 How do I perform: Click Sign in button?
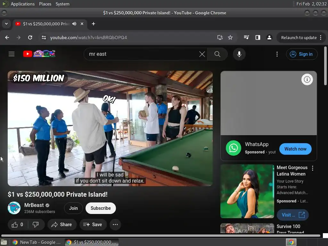click(302, 54)
